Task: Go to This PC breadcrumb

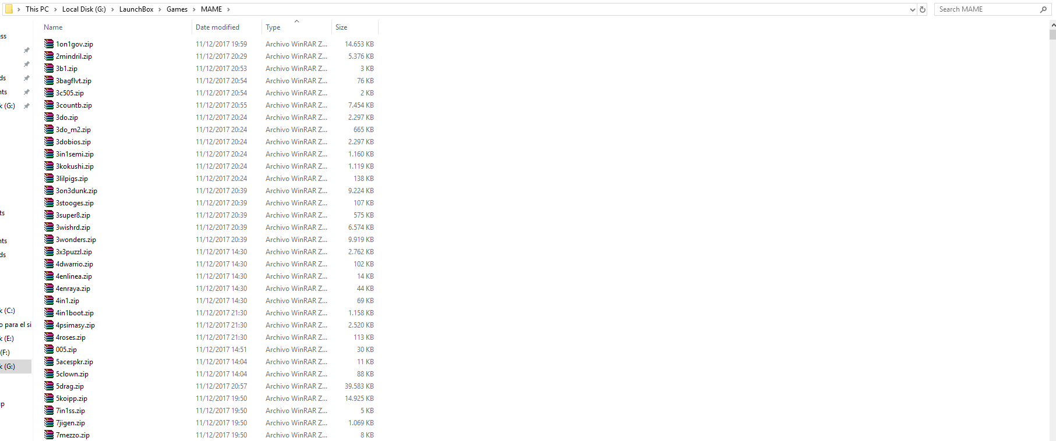Action: [37, 9]
